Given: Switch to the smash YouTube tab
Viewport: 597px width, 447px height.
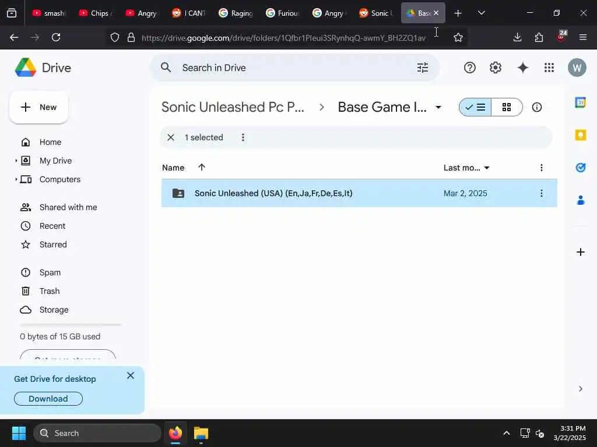Looking at the screenshot, I should point(49,13).
